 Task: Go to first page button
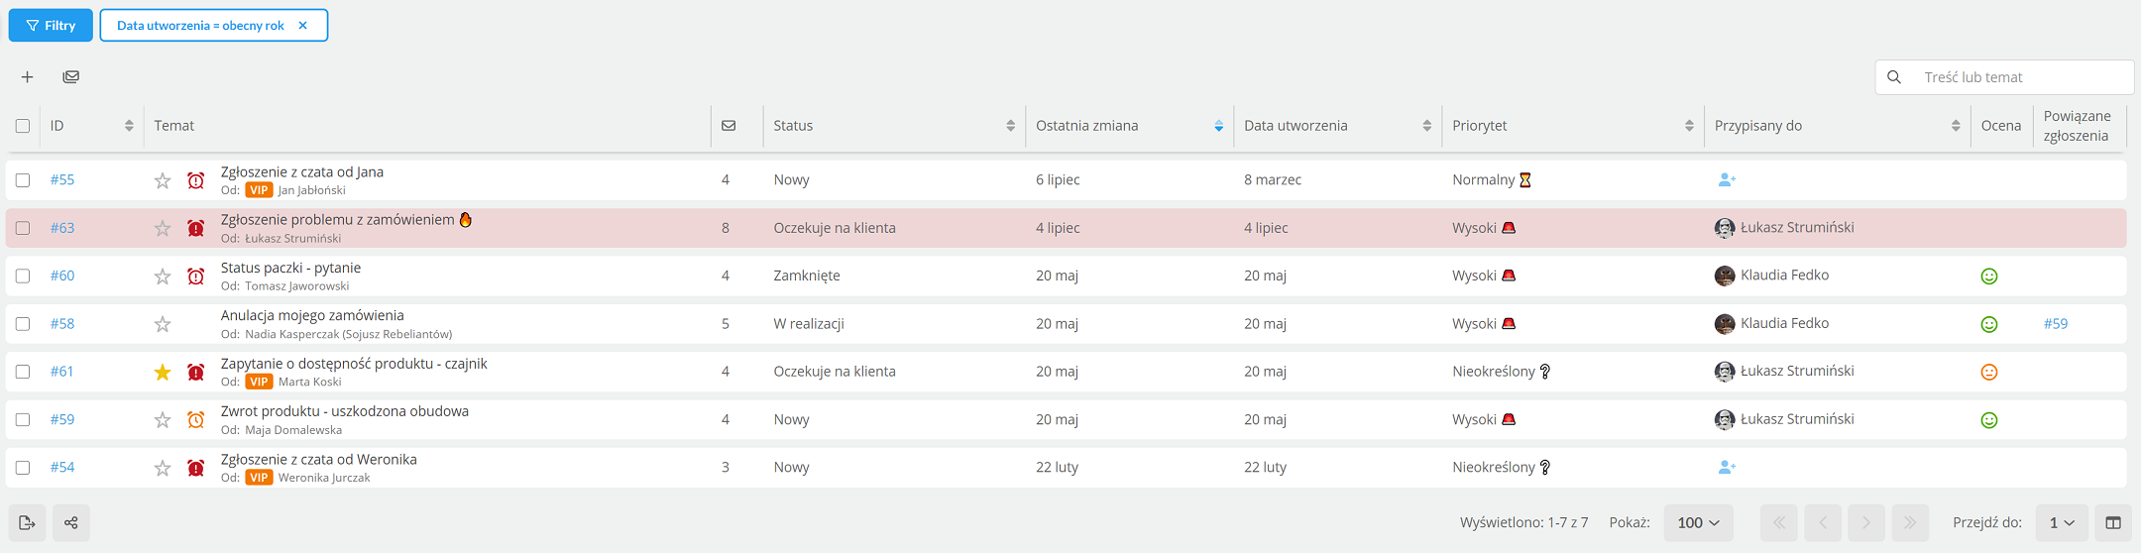(x=1779, y=522)
